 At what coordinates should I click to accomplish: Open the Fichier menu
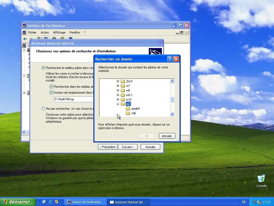tap(32, 32)
